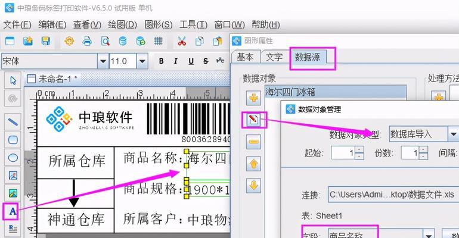
Task: Click the second database icon with green badge
Action: point(141,41)
